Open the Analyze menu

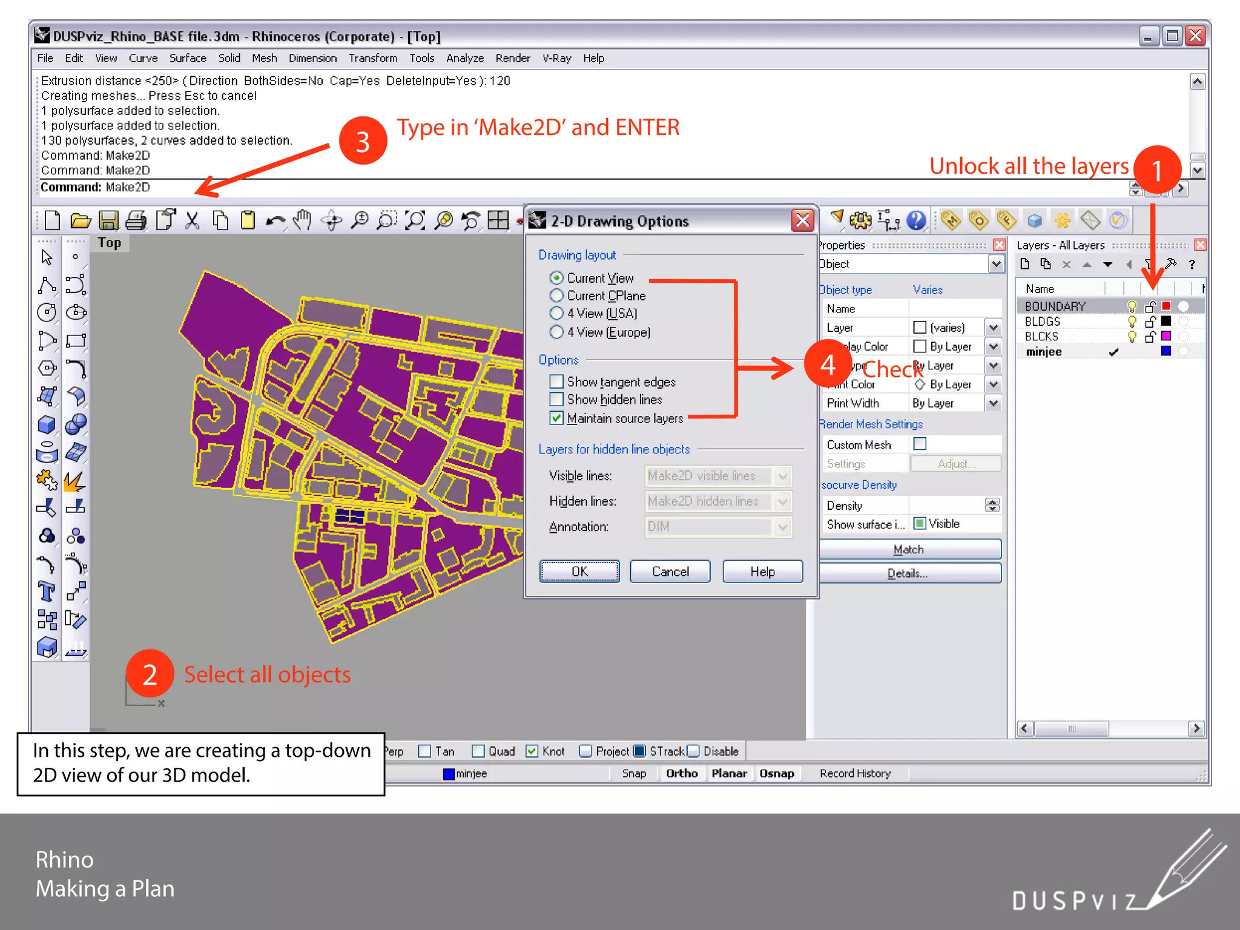pos(464,58)
